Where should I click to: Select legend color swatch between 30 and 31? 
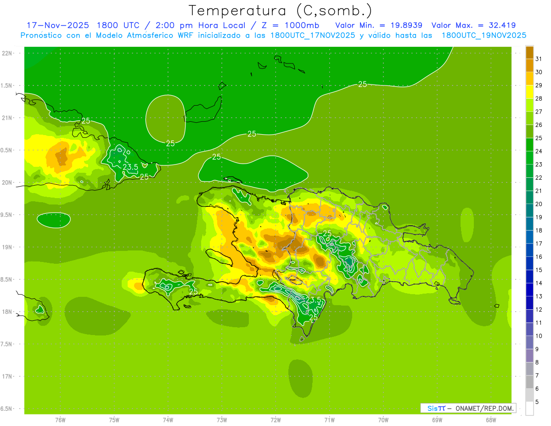pyautogui.click(x=529, y=66)
